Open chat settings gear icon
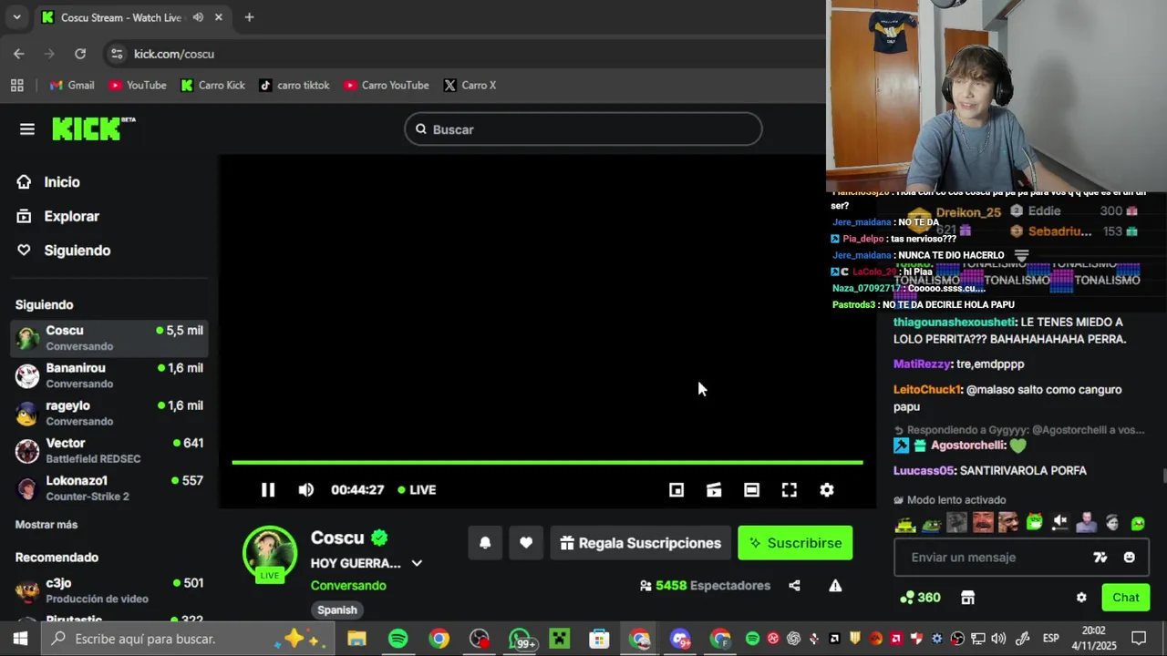1167x656 pixels. point(1081,598)
